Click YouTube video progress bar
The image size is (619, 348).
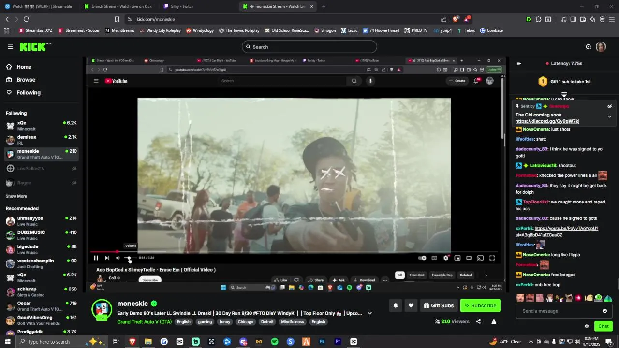click(x=294, y=251)
